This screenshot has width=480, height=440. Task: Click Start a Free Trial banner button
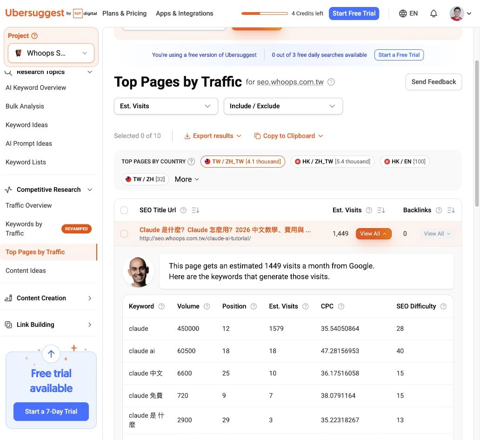click(x=399, y=55)
